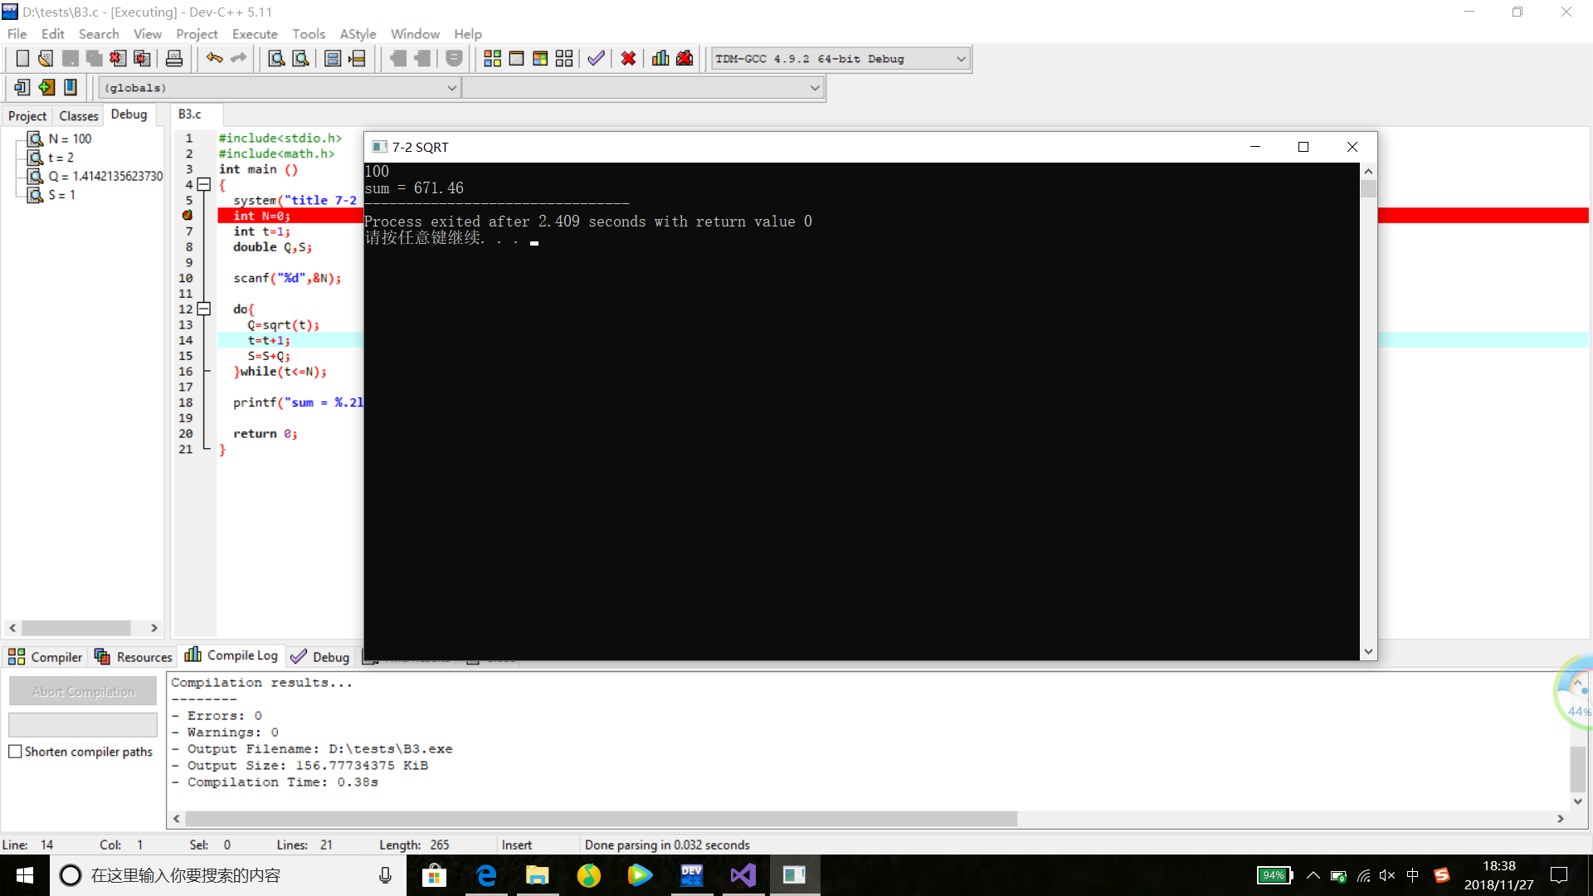This screenshot has height=896, width=1593.
Task: Click the compile log horizontal scrollbar thumb
Action: 601,819
